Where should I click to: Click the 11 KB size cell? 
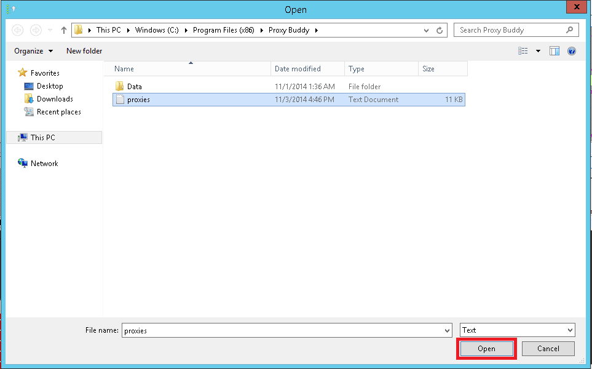(x=454, y=100)
